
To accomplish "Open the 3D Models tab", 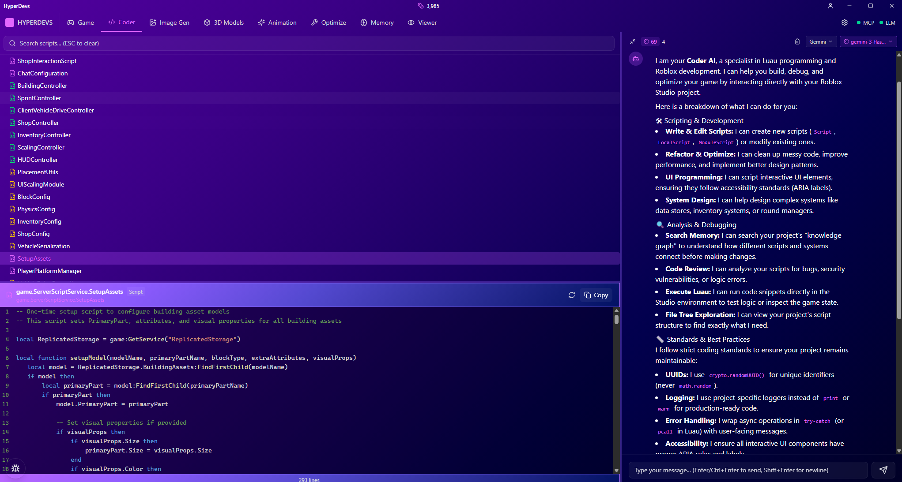I will pyautogui.click(x=224, y=22).
